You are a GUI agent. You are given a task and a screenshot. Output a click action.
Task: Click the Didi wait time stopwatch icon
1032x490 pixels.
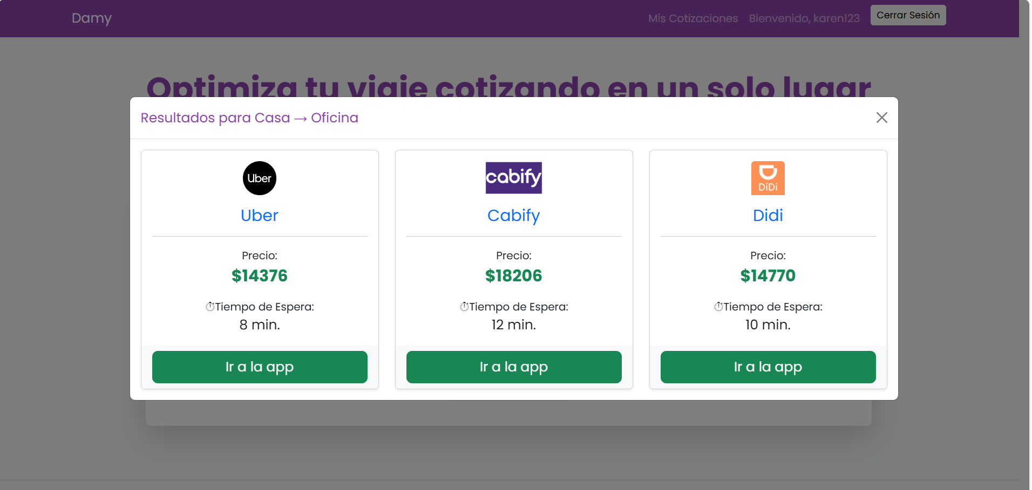(718, 307)
